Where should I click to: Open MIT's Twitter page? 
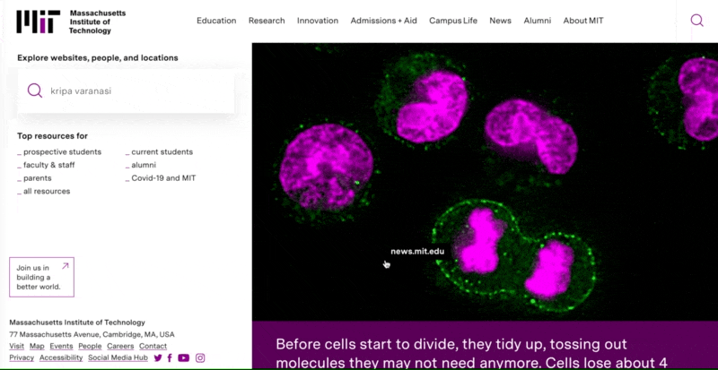coord(158,357)
